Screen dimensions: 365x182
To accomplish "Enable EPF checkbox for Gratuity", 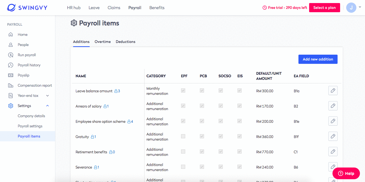I will pyautogui.click(x=183, y=136).
